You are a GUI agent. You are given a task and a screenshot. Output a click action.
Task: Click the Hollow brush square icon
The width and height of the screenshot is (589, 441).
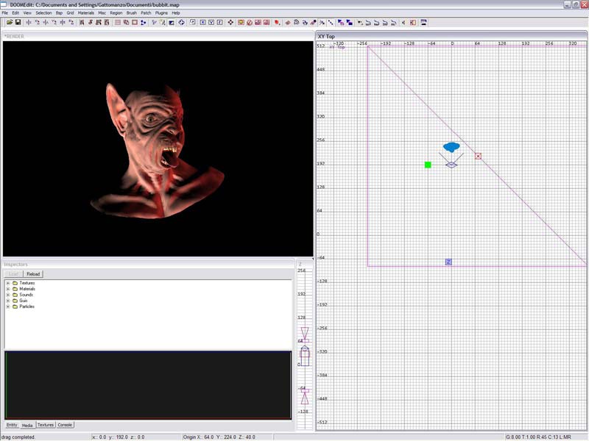(x=135, y=23)
